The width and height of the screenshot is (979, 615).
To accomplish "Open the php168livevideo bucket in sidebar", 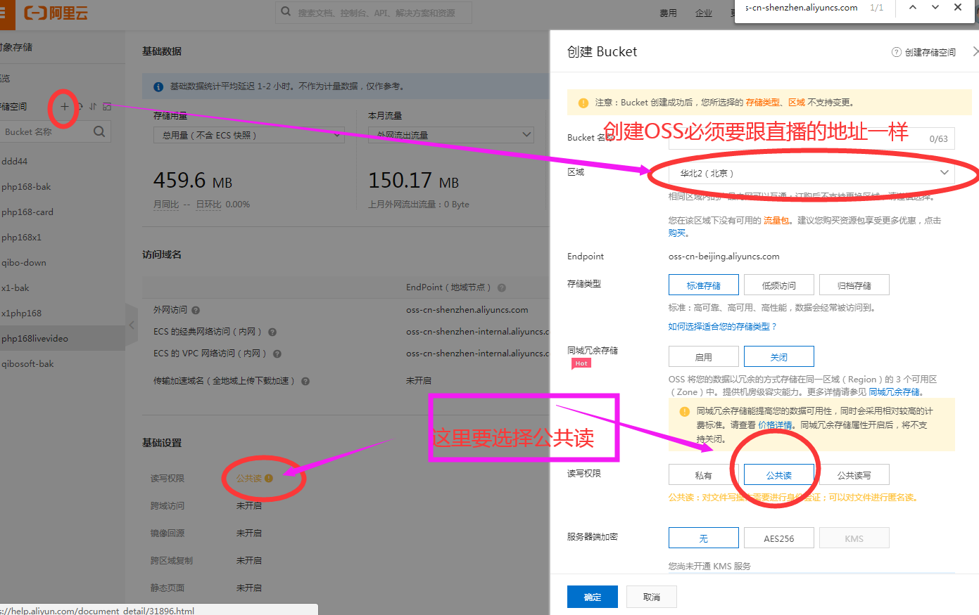I will coord(35,339).
